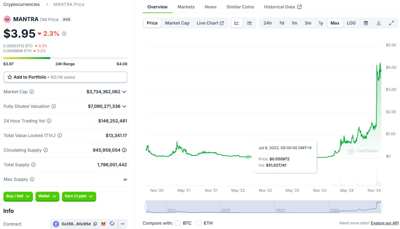Switch to candlestick chart icon
The width and height of the screenshot is (400, 229).
249,23
